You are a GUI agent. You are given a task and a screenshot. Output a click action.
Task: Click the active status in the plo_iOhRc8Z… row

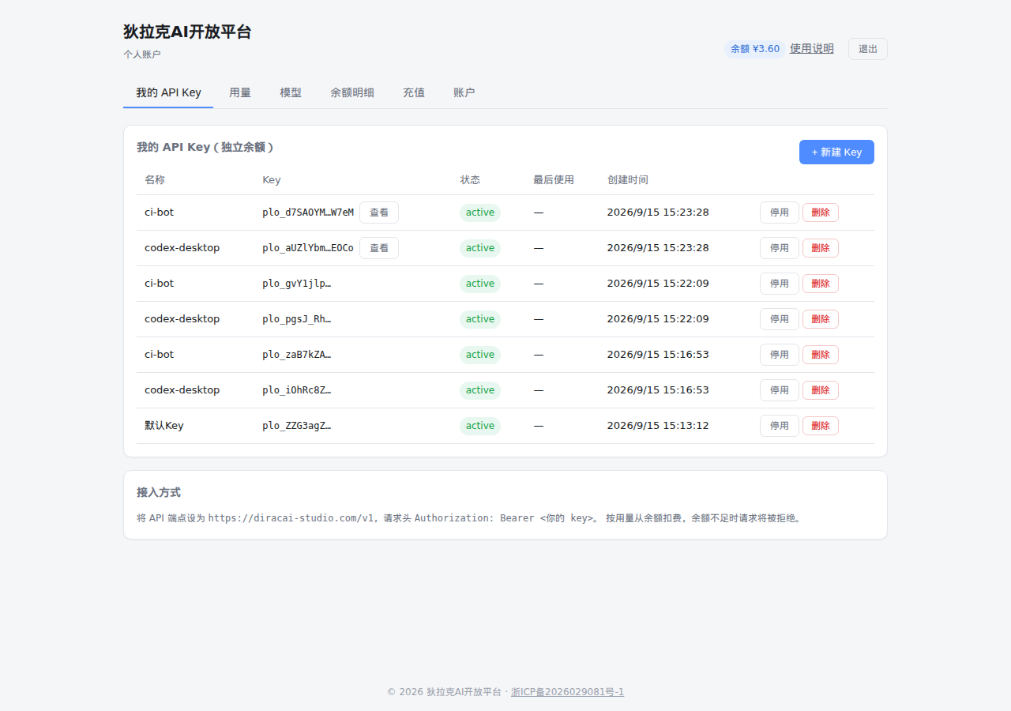coord(480,390)
